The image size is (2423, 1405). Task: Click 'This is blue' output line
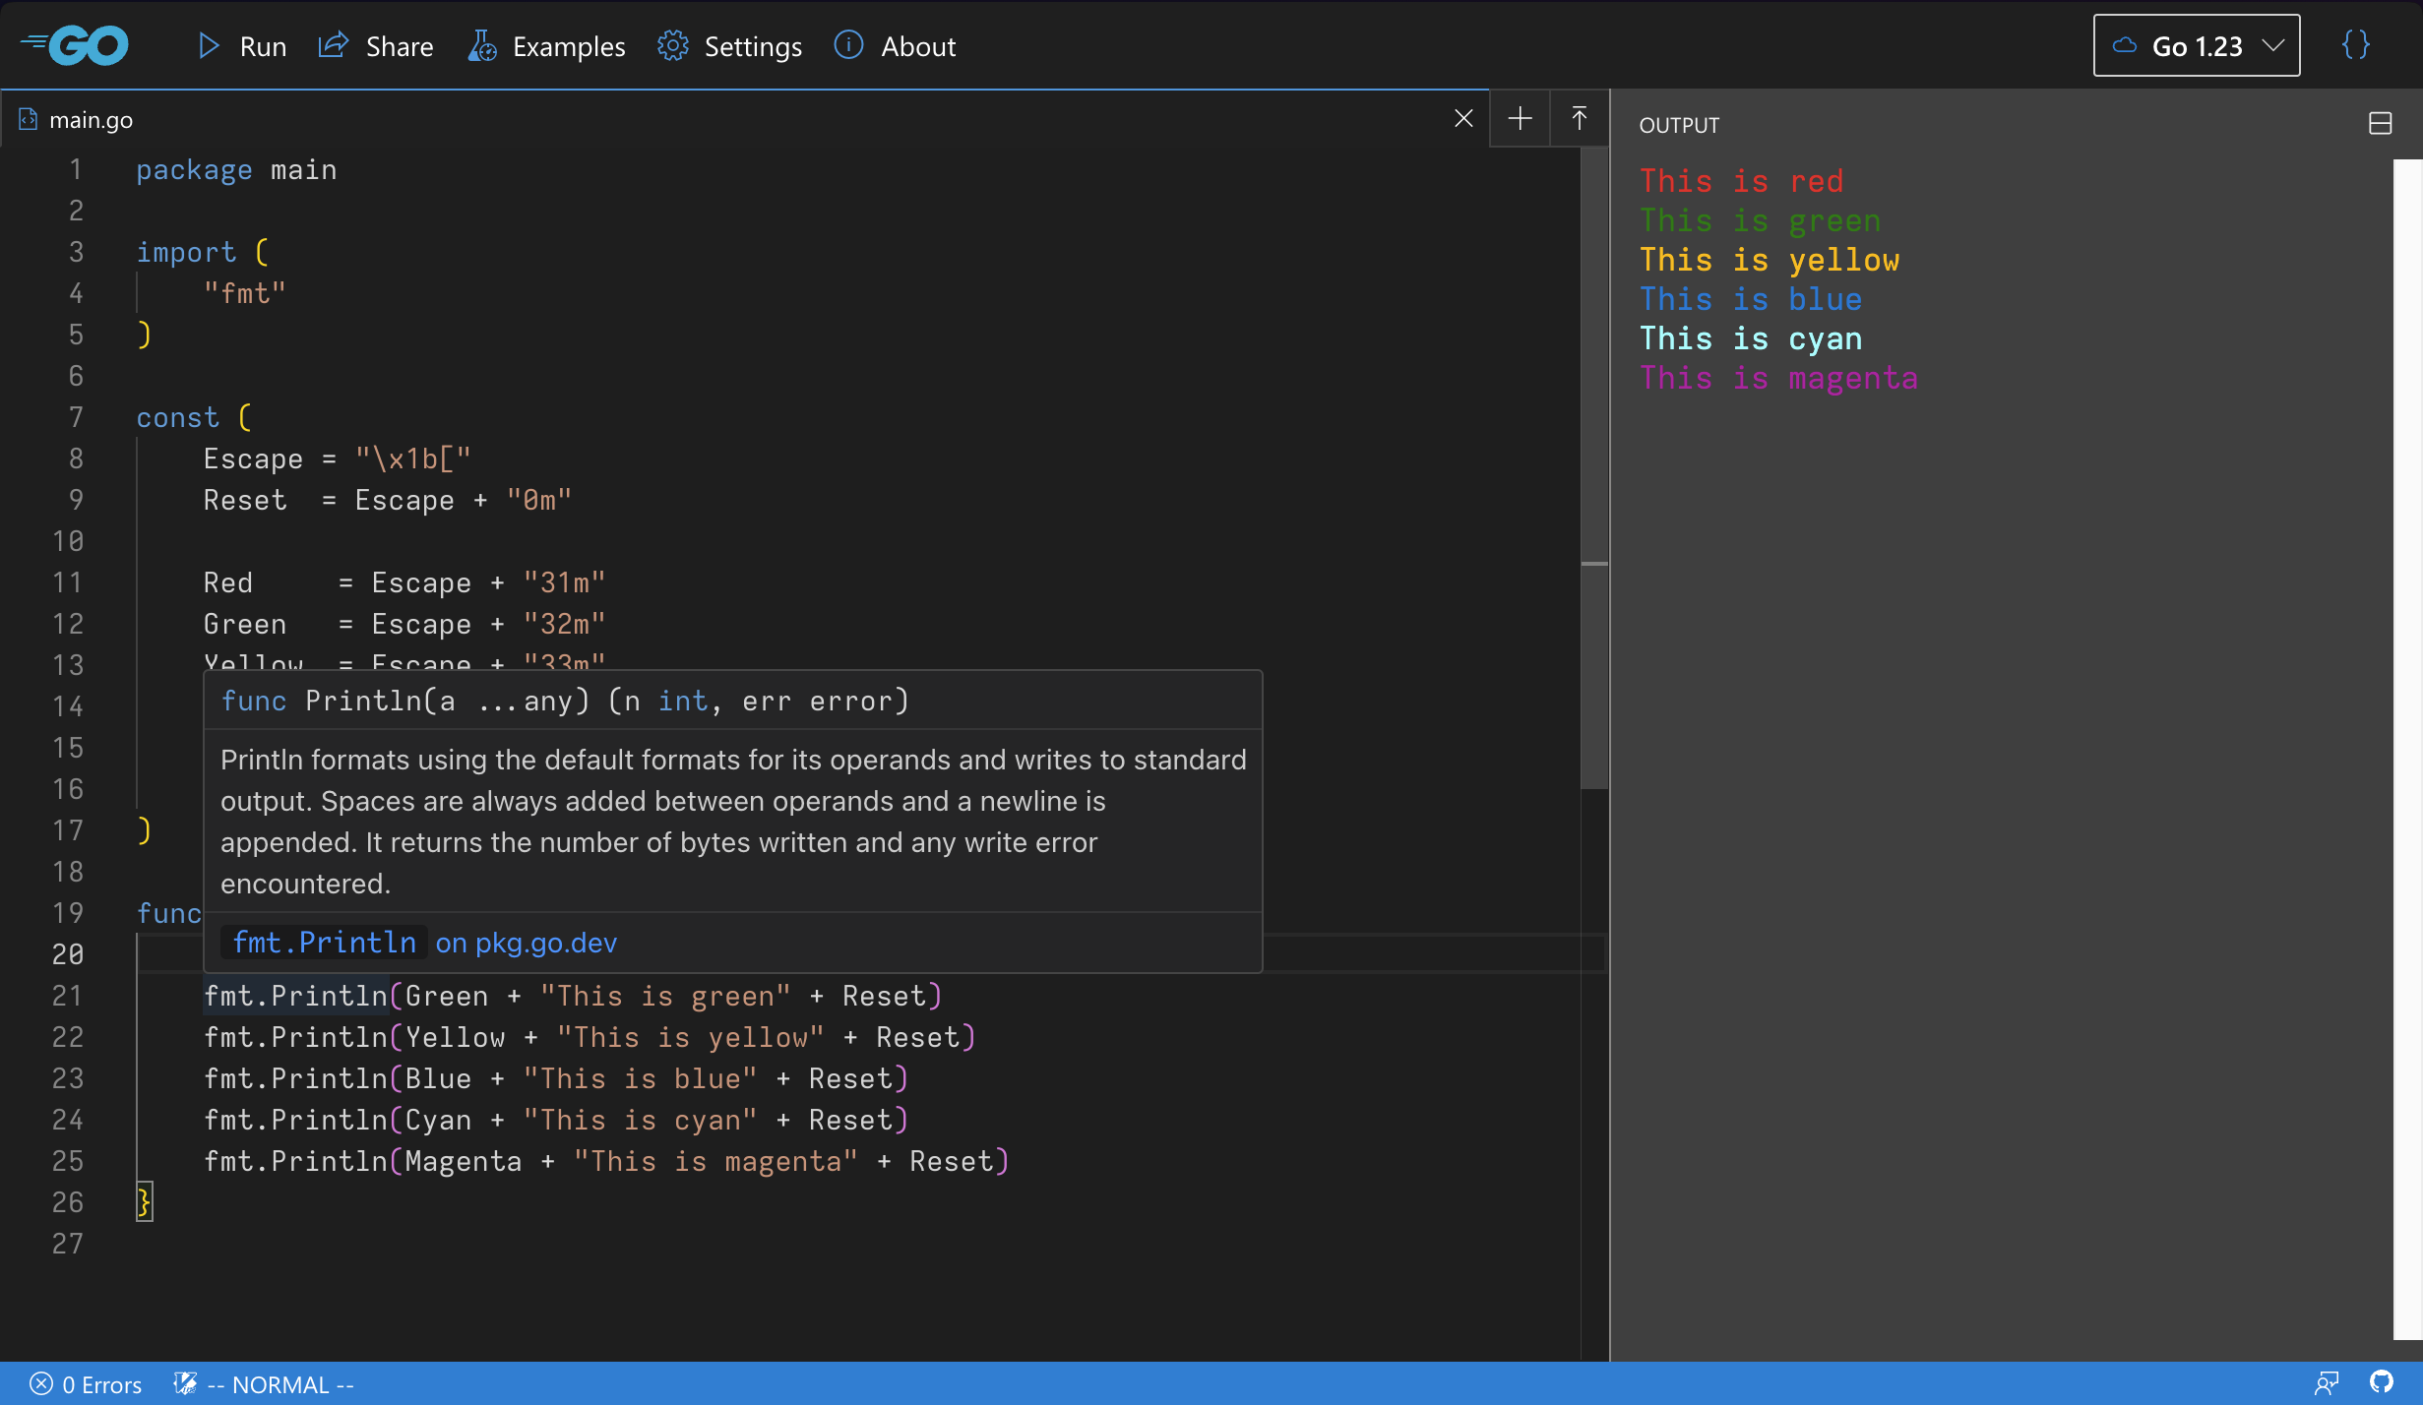click(x=1751, y=299)
